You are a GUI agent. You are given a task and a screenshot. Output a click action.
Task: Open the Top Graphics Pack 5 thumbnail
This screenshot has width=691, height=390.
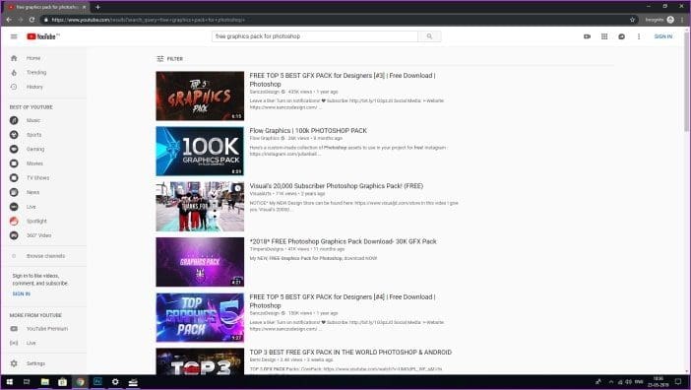point(200,317)
